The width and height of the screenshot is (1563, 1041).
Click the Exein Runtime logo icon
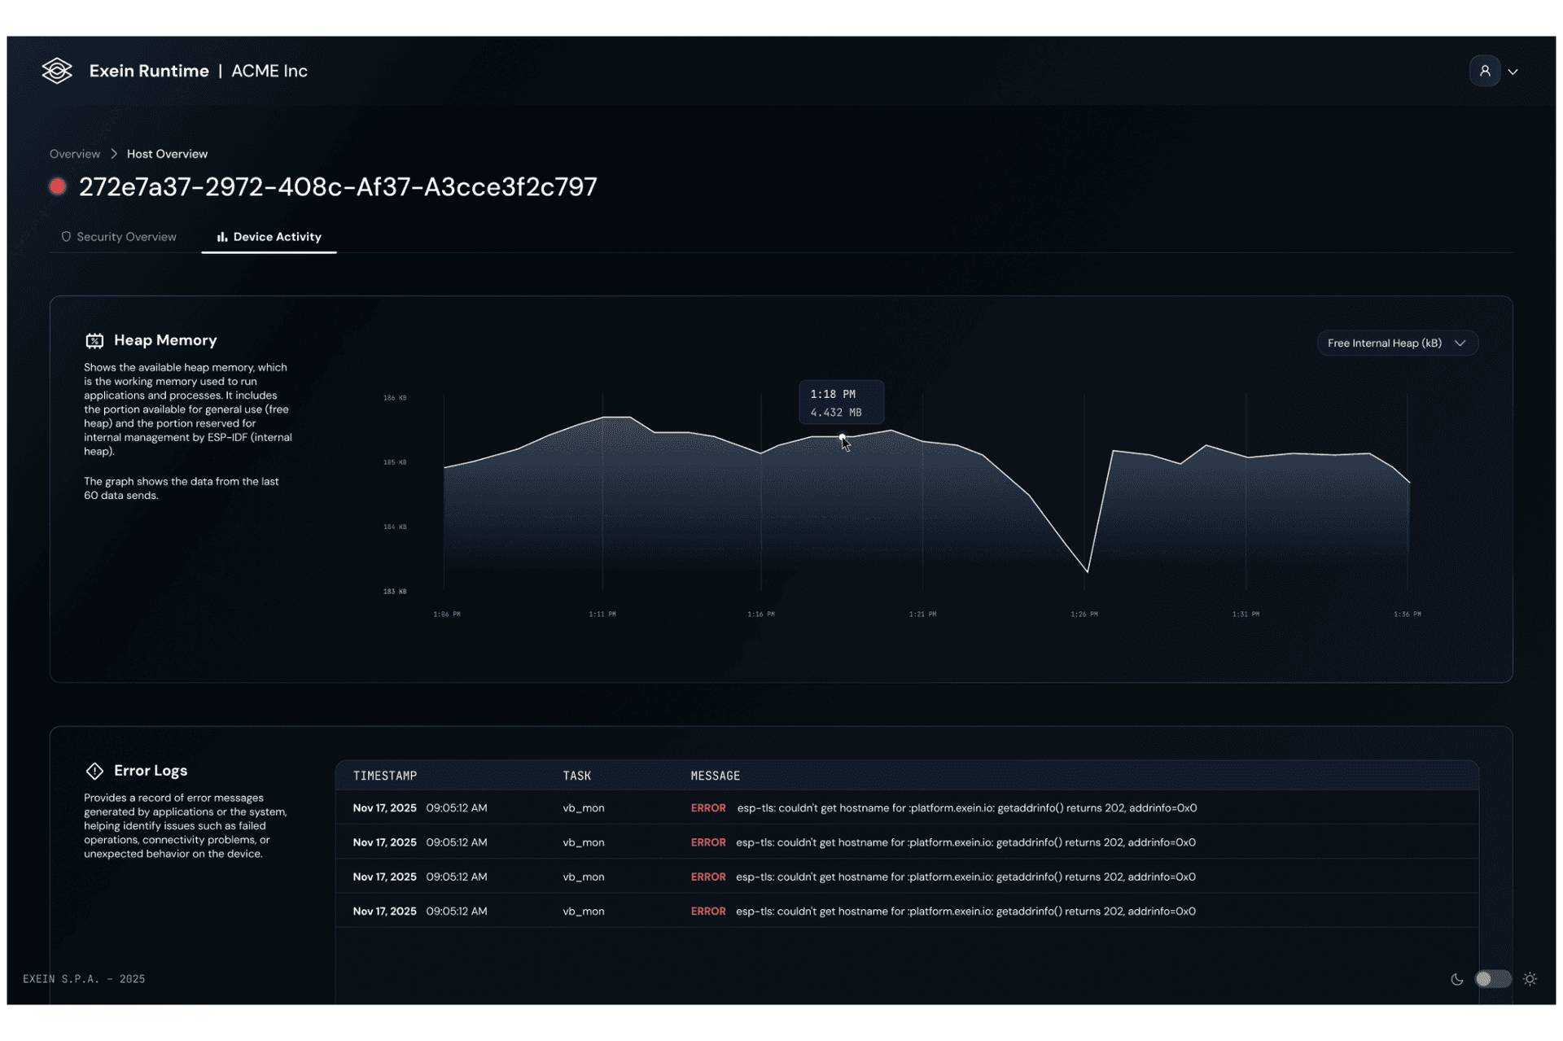(x=57, y=71)
